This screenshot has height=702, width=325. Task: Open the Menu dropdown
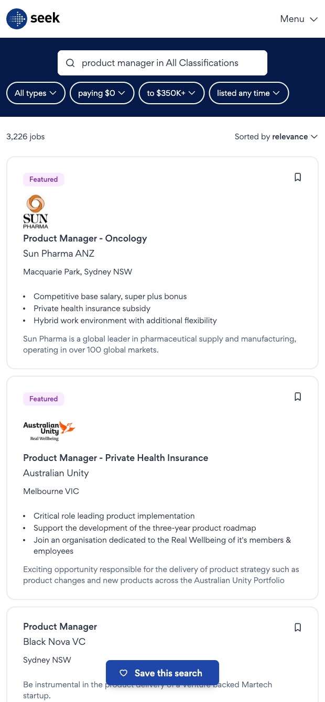[299, 19]
